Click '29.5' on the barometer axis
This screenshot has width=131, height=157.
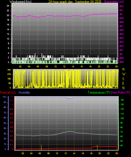121,34
